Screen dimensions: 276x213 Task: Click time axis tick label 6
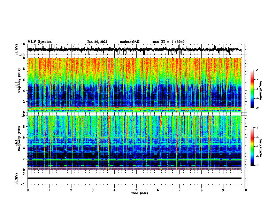(x=158, y=190)
